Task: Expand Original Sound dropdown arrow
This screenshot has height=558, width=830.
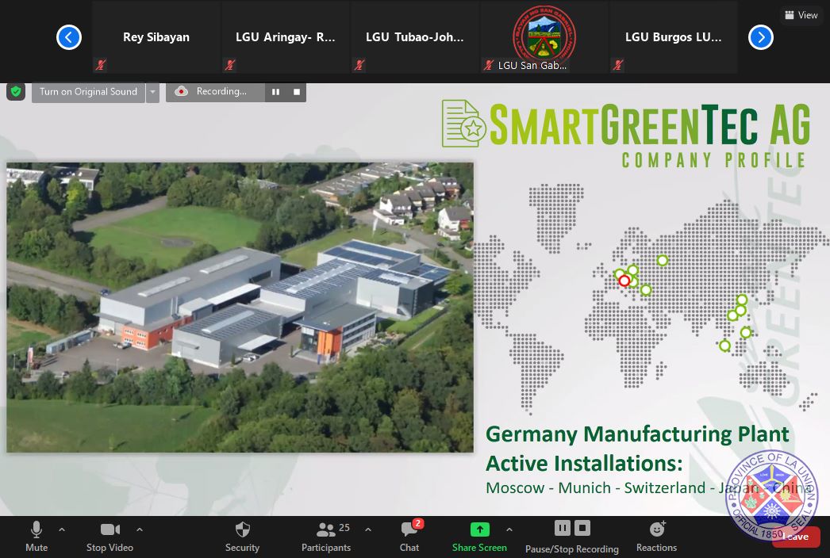Action: point(152,92)
